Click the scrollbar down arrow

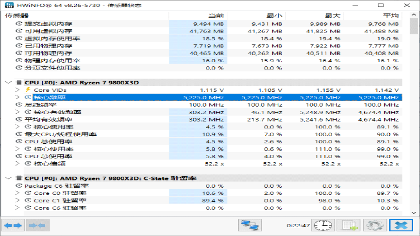click(414, 213)
